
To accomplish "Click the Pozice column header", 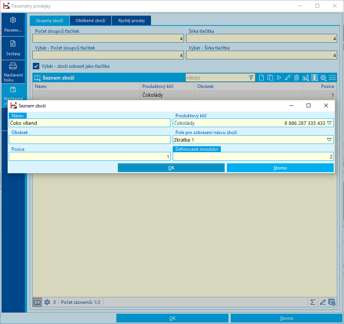I will [x=320, y=86].
